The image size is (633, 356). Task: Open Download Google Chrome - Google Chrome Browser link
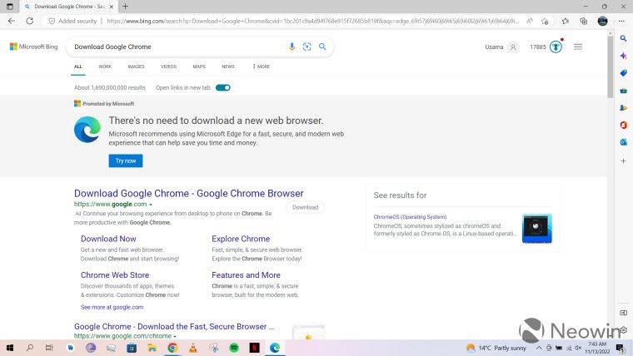coord(188,194)
